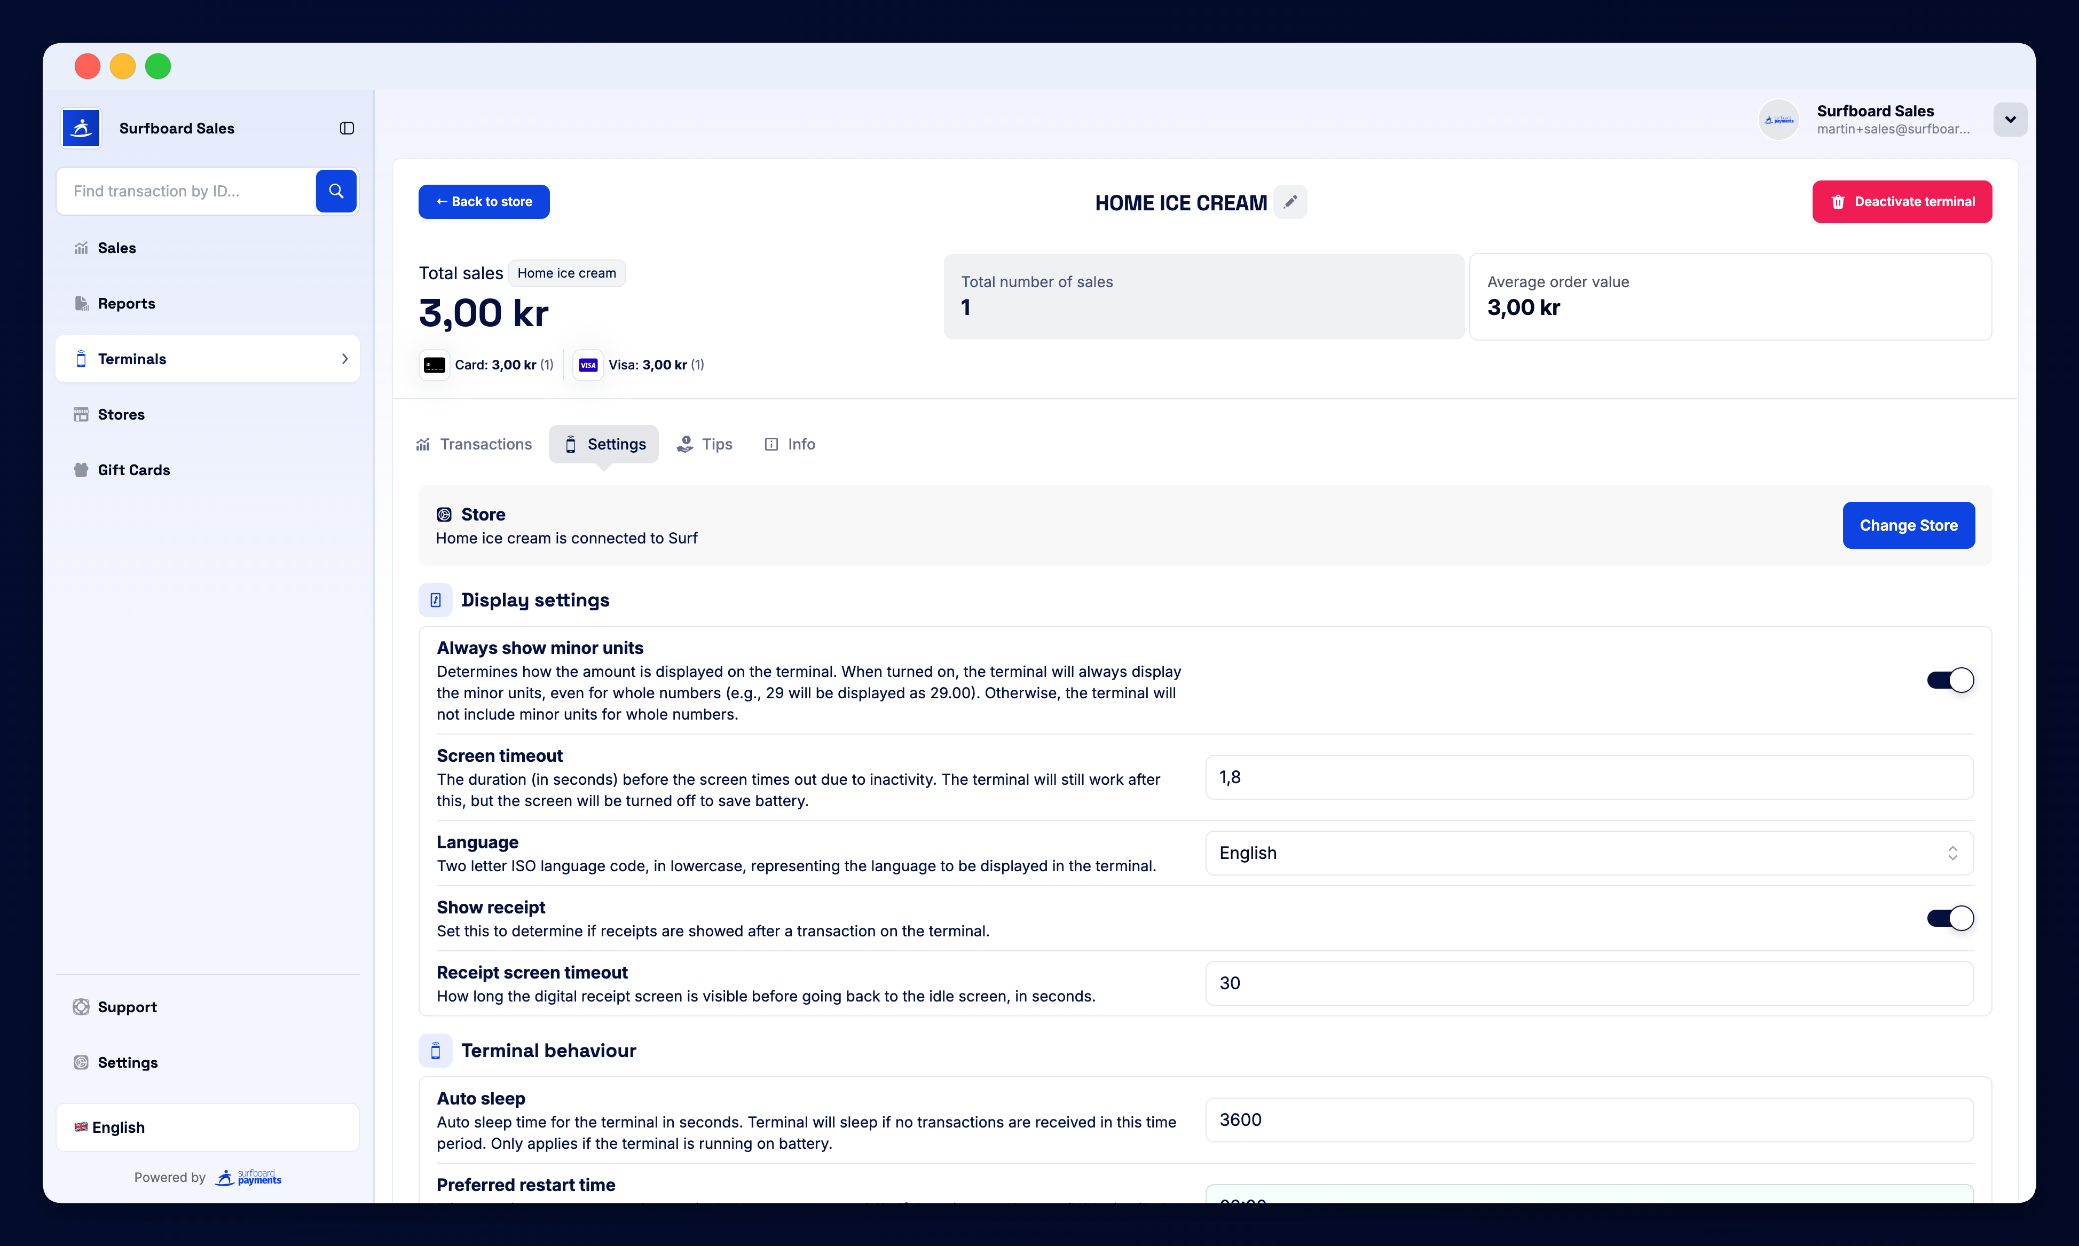Rename the terminal using the pencil icon
Image resolution: width=2079 pixels, height=1246 pixels.
[x=1290, y=201]
